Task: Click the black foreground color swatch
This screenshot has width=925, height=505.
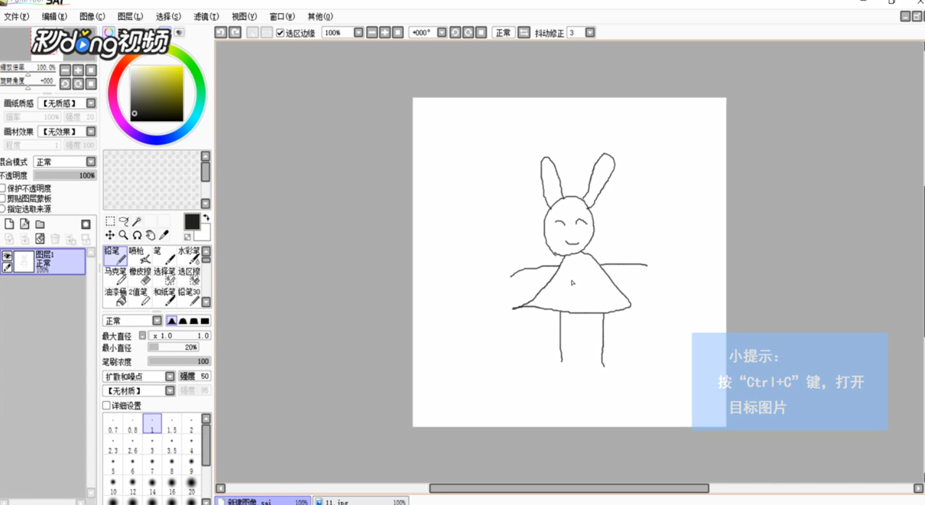Action: [x=192, y=221]
